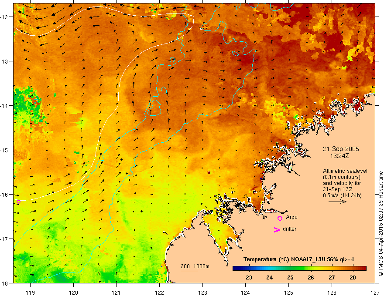The height and width of the screenshot is (296, 384).
Task: Click the latitude axis label '-12'
Action: pyautogui.click(x=5, y=17)
